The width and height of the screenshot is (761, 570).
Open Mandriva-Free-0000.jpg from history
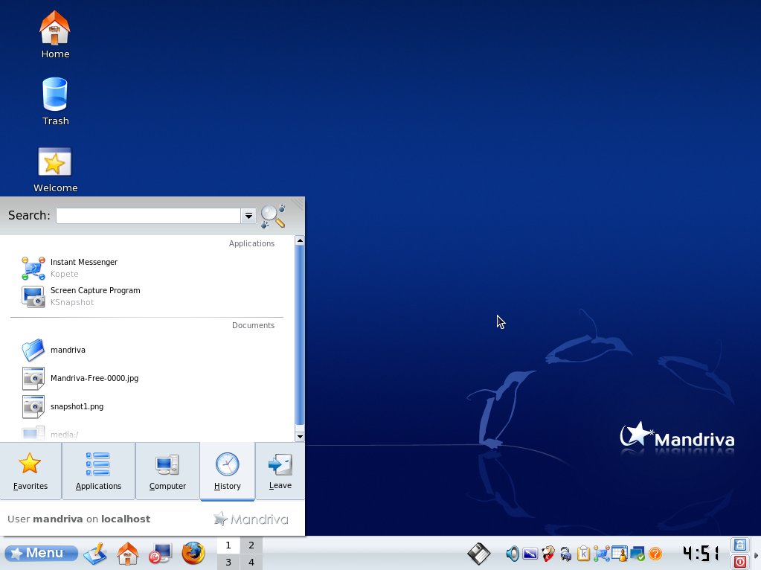[80, 378]
